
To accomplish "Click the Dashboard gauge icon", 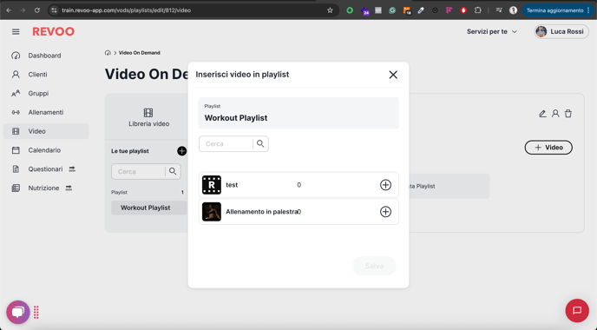I will tap(16, 56).
